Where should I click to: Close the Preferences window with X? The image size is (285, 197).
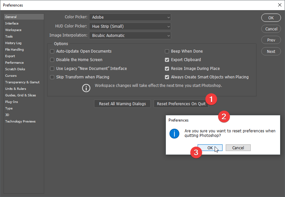click(279, 5)
